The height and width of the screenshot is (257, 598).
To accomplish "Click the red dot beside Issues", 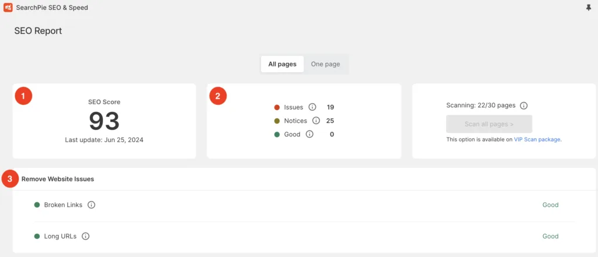I will tap(277, 107).
